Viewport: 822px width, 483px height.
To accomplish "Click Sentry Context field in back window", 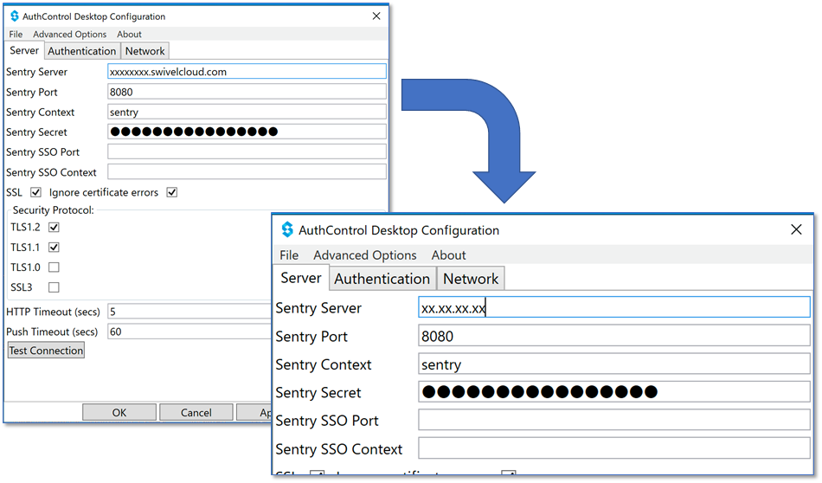I will point(247,112).
